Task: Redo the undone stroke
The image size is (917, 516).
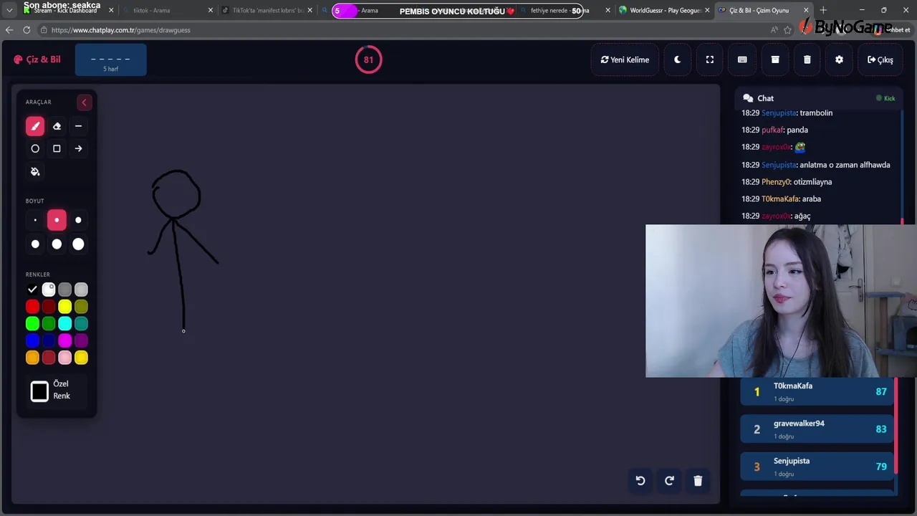Action: pos(669,481)
